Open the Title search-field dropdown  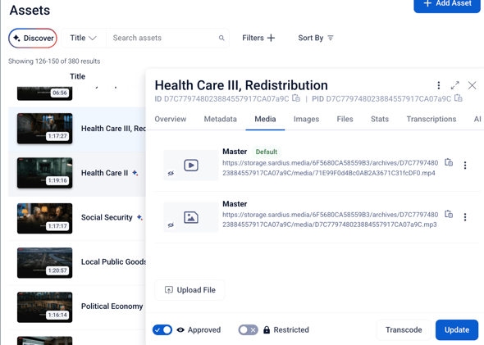click(84, 38)
